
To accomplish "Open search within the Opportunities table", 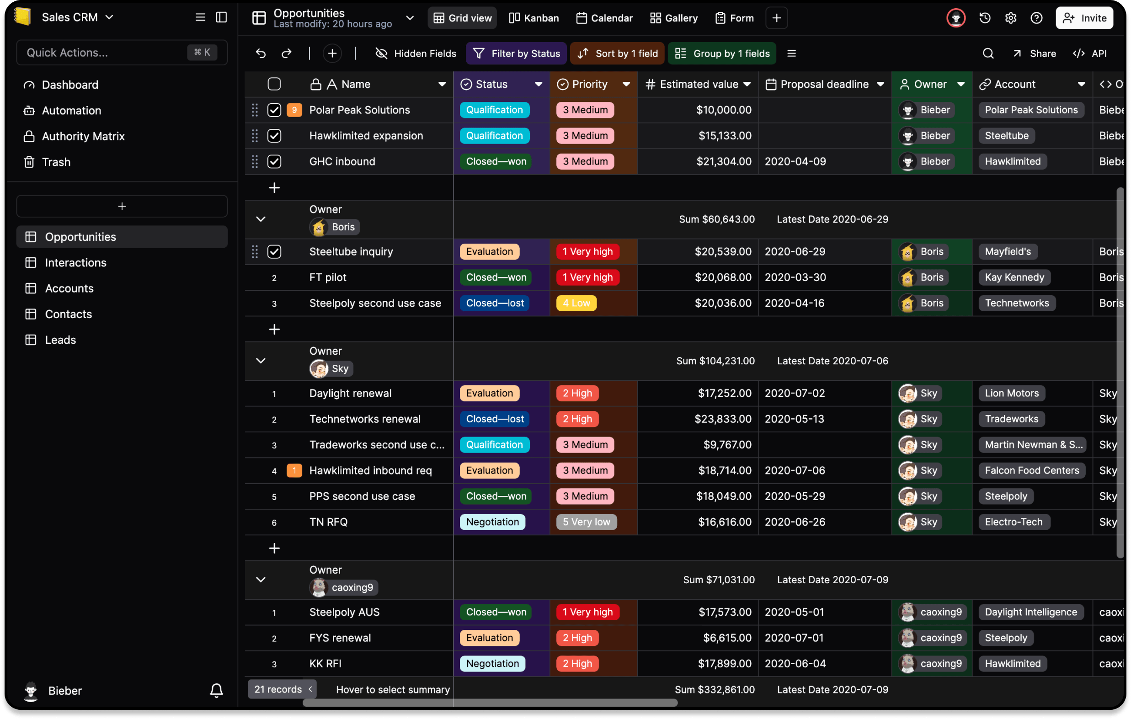I will (988, 53).
